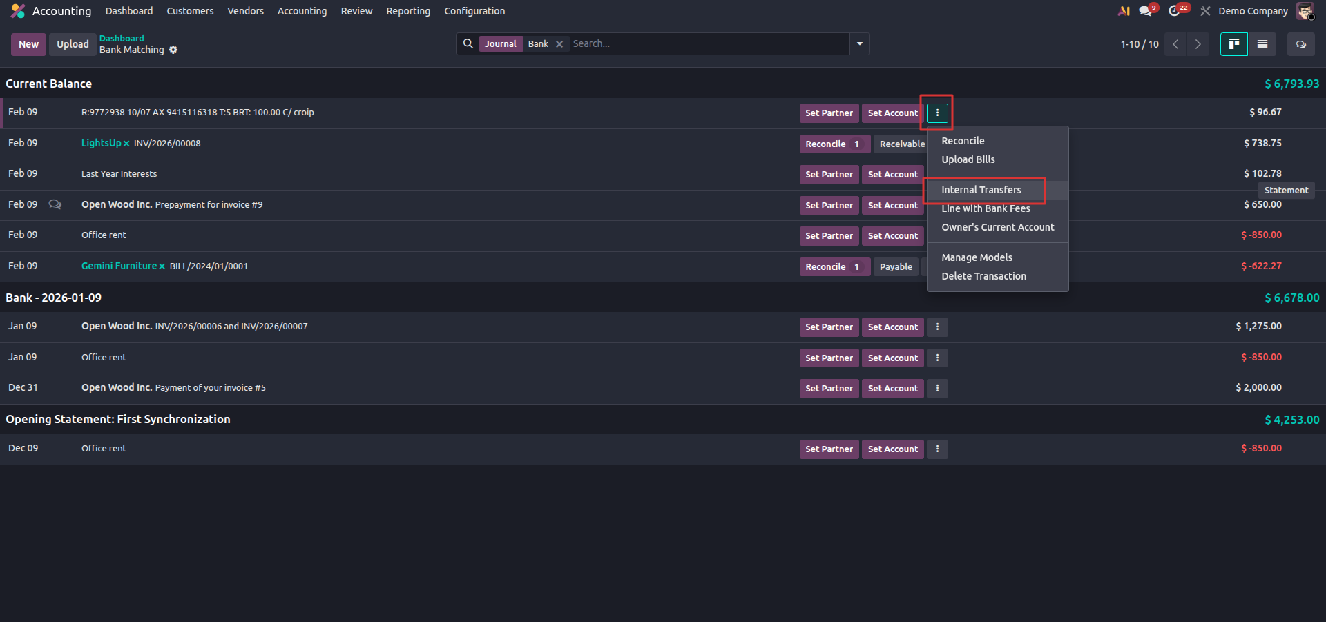The height and width of the screenshot is (622, 1326).
Task: Open the AI assistant icon
Action: point(1124,11)
